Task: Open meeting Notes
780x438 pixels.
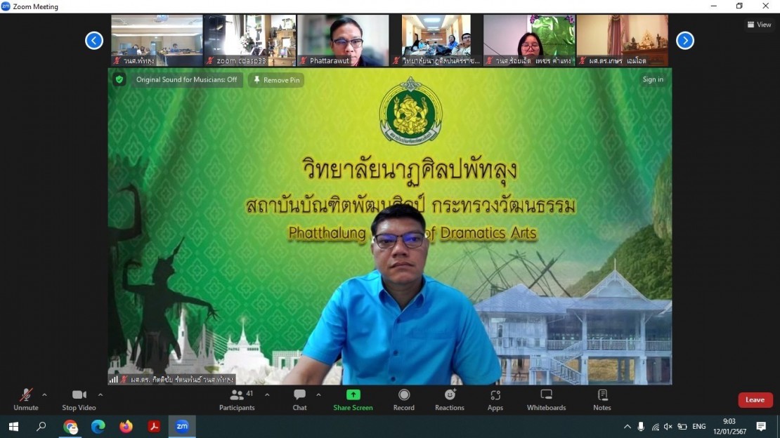Action: 602,399
